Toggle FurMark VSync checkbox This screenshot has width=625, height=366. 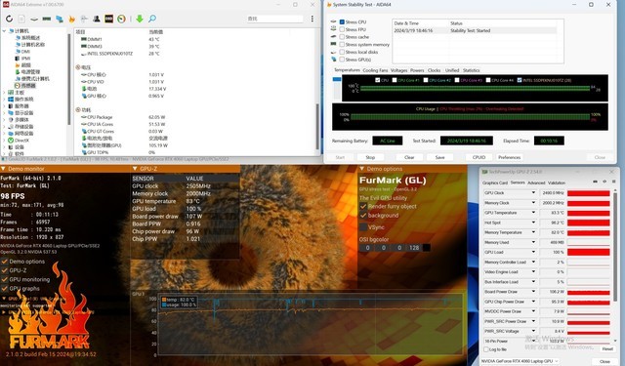pos(363,227)
